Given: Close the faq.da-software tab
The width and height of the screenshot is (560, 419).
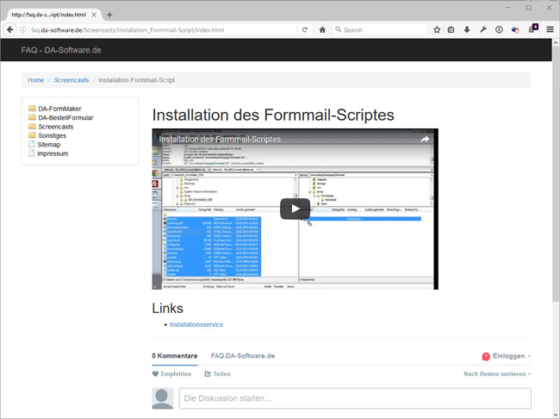Looking at the screenshot, I should 94,15.
